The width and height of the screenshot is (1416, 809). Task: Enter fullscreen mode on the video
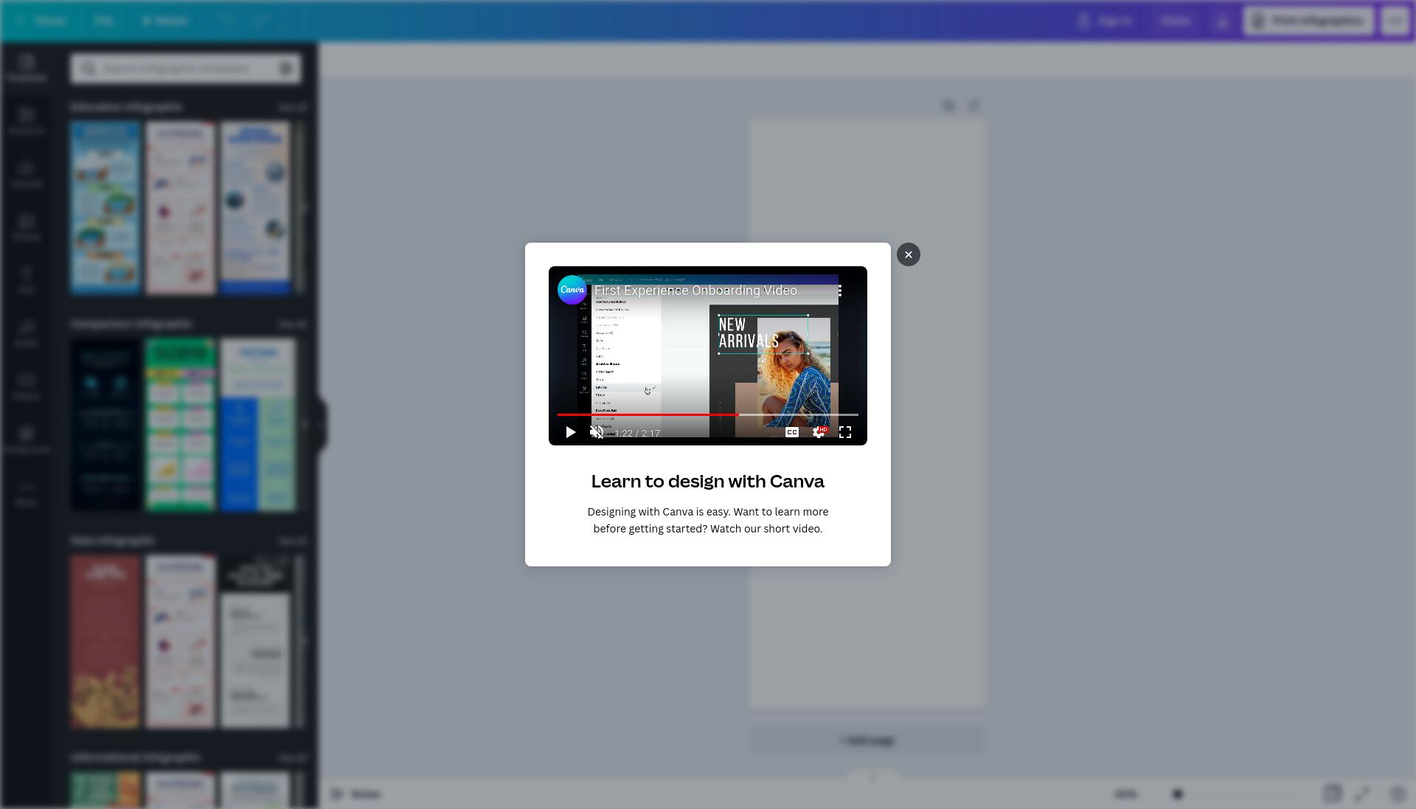pos(845,432)
